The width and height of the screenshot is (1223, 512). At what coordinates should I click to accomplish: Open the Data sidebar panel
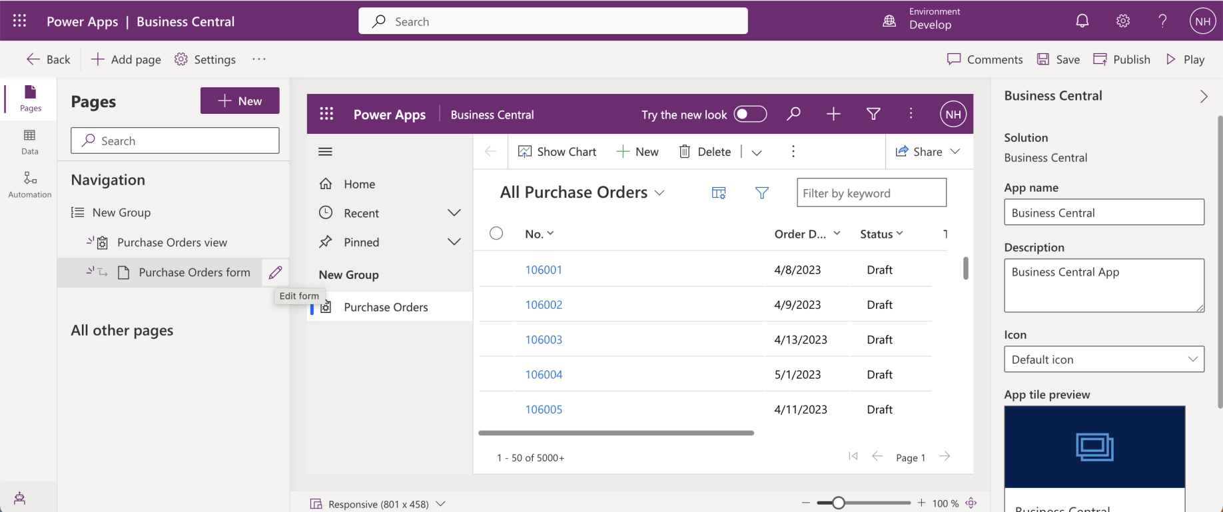pyautogui.click(x=30, y=142)
